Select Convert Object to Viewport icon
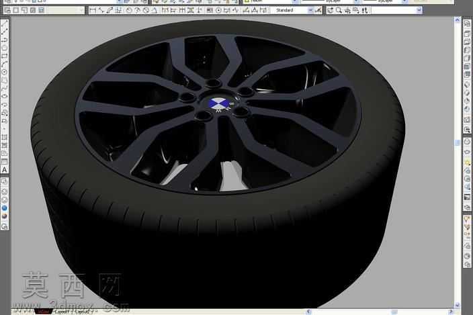 [32, 10]
